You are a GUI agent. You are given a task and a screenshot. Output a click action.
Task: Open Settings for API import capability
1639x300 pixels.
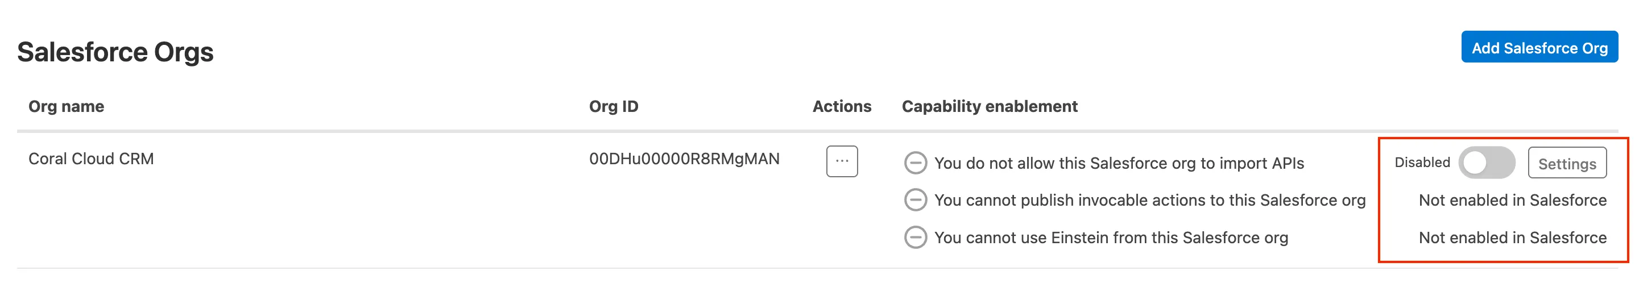1566,163
